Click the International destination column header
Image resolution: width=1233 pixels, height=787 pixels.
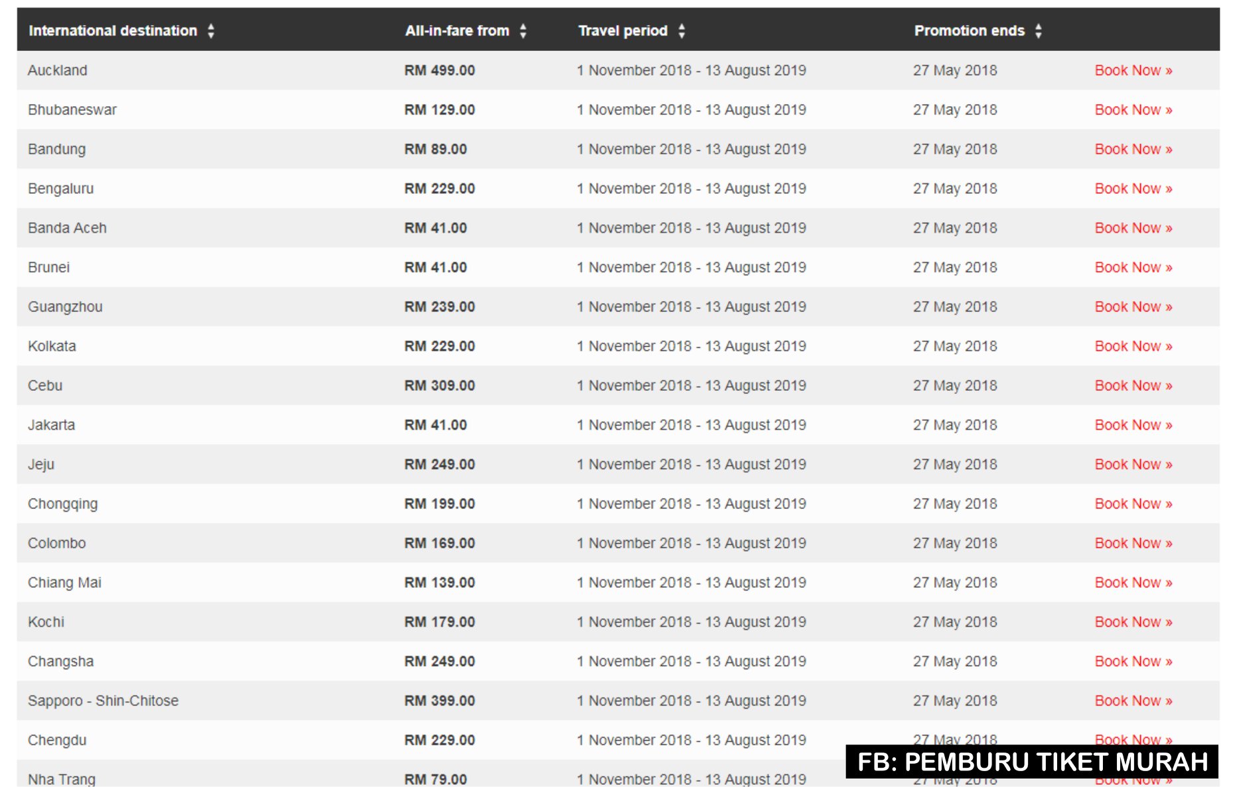113,31
